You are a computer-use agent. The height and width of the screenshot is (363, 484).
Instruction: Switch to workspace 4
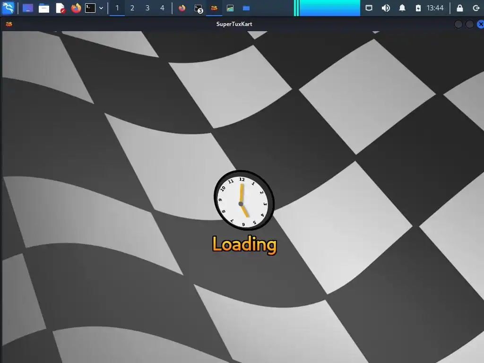[163, 8]
